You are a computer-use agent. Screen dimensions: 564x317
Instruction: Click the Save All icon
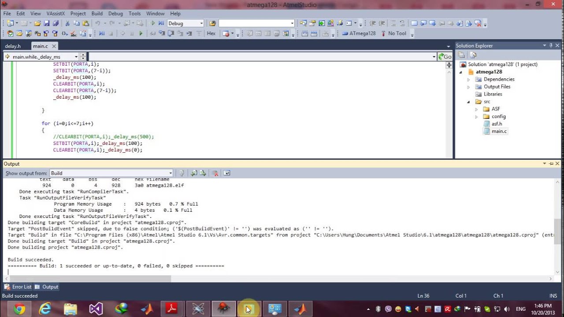pyautogui.click(x=56, y=23)
